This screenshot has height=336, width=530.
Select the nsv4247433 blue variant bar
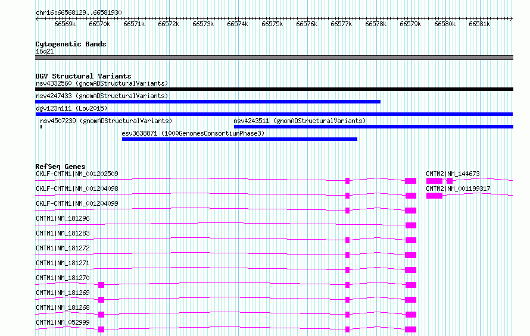tap(208, 102)
